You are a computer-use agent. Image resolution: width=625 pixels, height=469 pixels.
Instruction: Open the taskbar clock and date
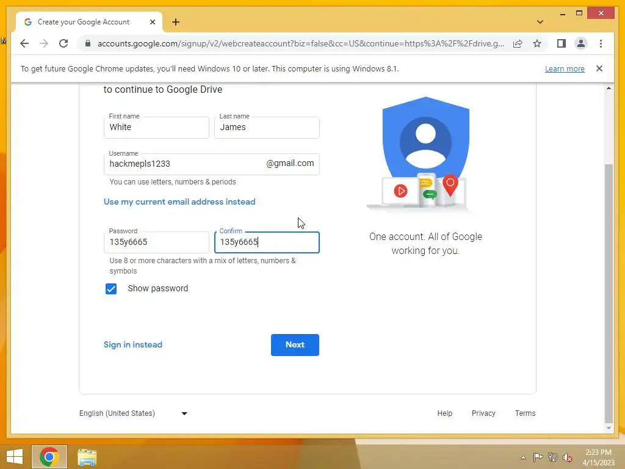point(598,457)
